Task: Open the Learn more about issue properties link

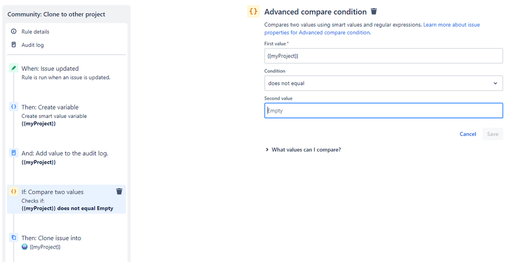Action: 372,29
